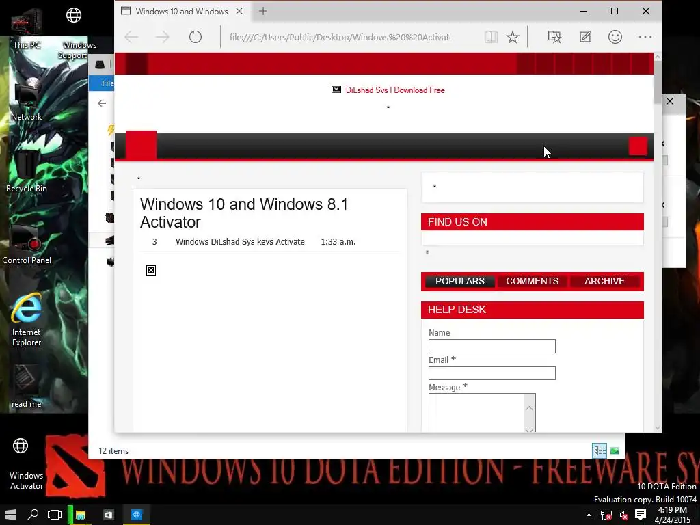Open Recycle Bin desktop icon
The width and height of the screenshot is (700, 525).
click(27, 172)
